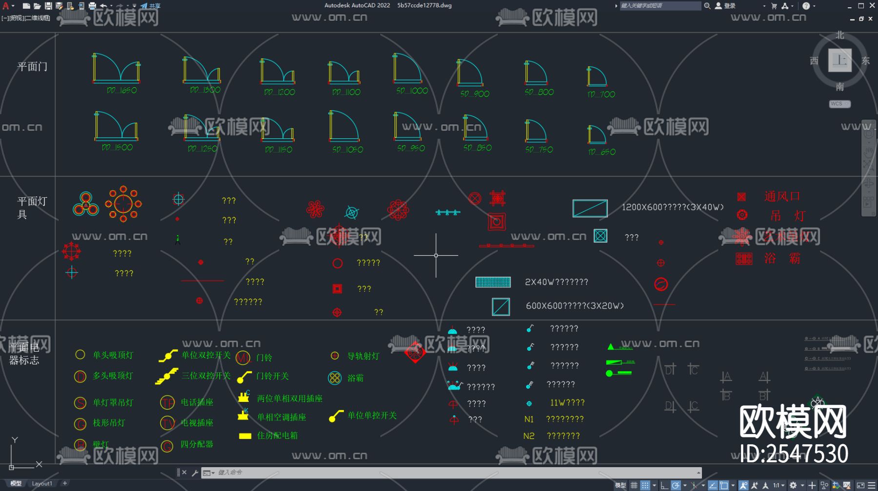Screen dimensions: 878x491
Task: Select the 浴霸 yellow label text
Action: click(x=355, y=378)
